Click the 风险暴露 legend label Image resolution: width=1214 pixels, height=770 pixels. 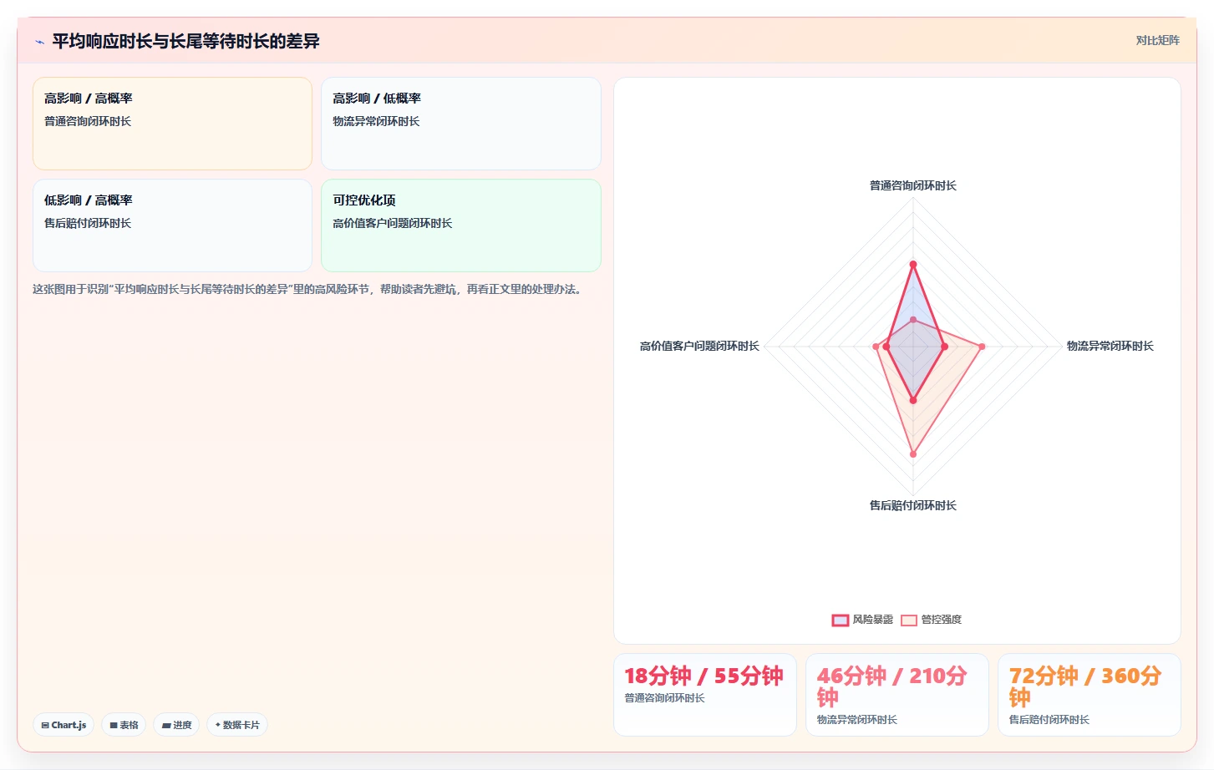[872, 620]
